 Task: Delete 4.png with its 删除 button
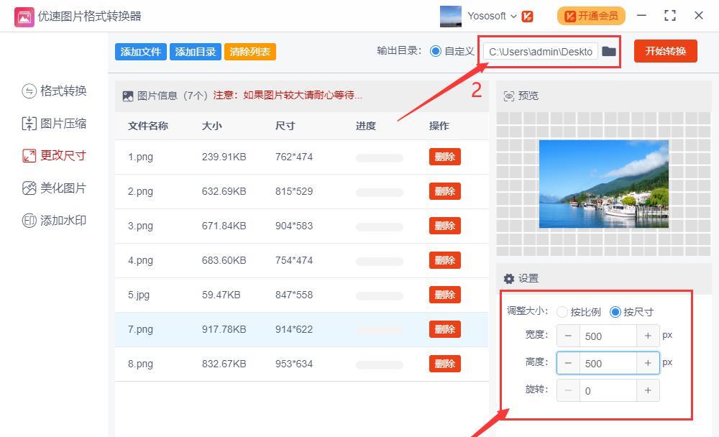[x=445, y=260]
